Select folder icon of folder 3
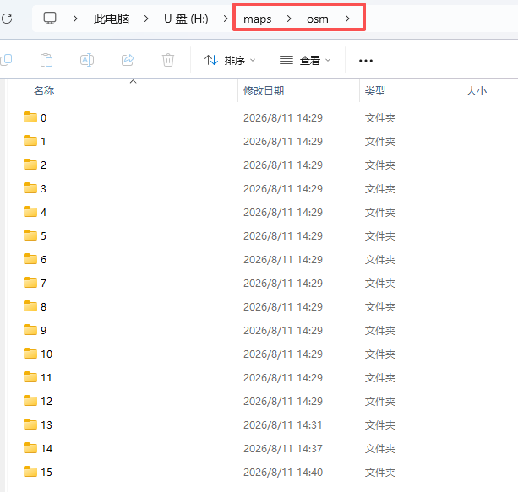The width and height of the screenshot is (518, 492). pos(30,188)
